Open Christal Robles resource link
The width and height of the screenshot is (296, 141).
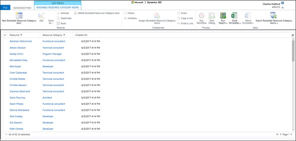[x=17, y=79]
